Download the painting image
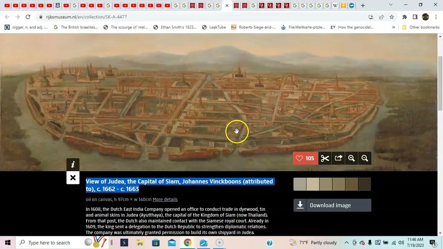The height and width of the screenshot is (249, 443). pyautogui.click(x=332, y=205)
